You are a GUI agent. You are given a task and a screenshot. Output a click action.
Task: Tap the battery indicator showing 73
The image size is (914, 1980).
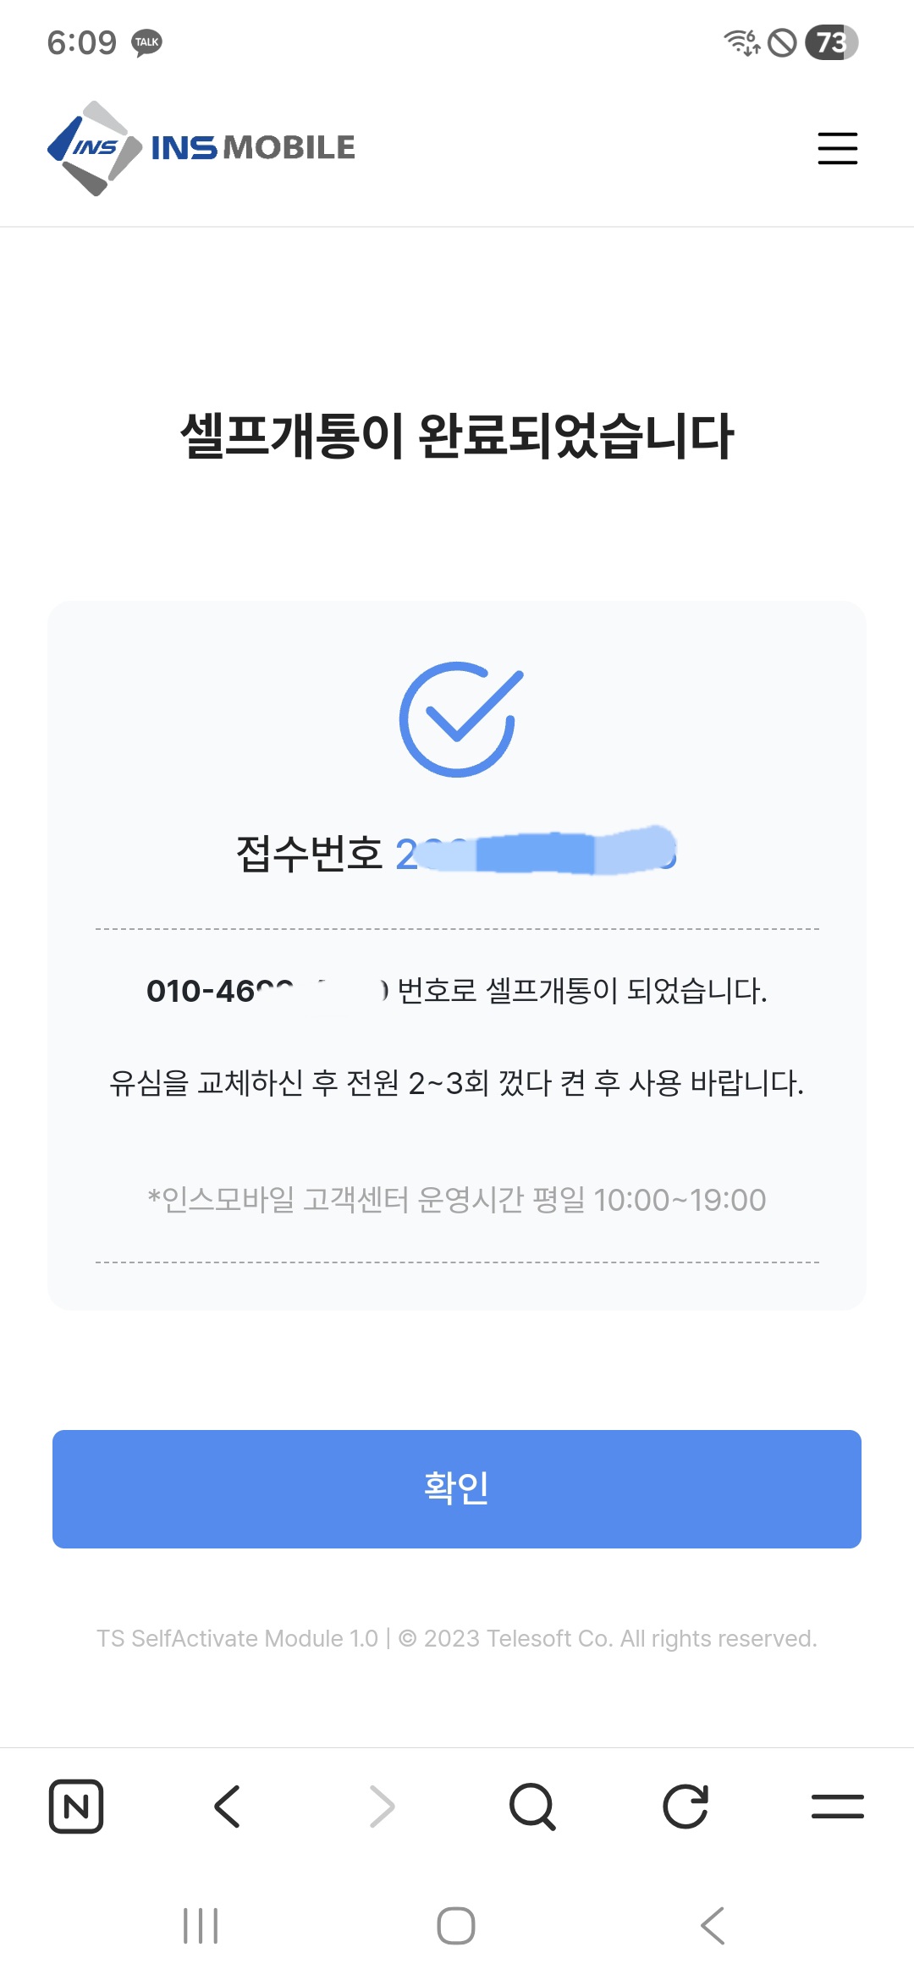[x=831, y=42]
